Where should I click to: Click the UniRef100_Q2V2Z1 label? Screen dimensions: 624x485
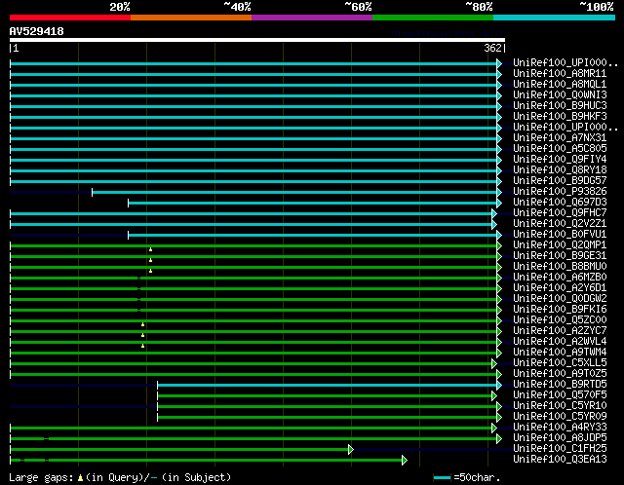coord(560,224)
